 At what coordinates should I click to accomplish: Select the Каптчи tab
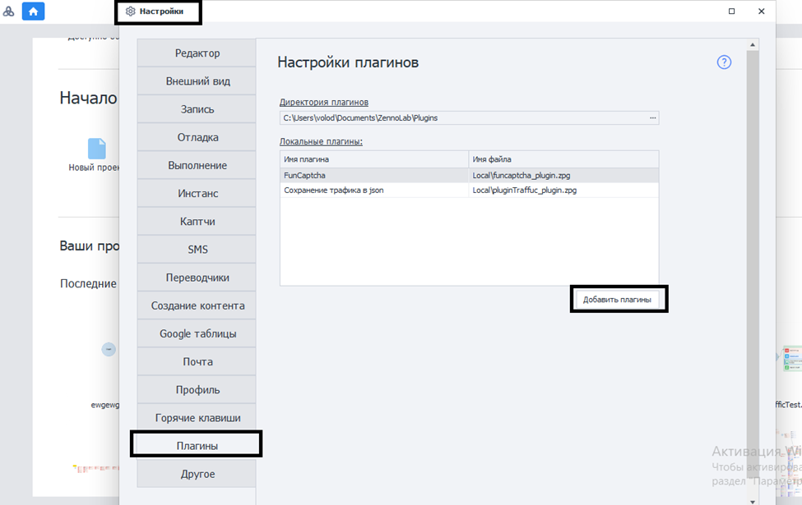click(197, 222)
